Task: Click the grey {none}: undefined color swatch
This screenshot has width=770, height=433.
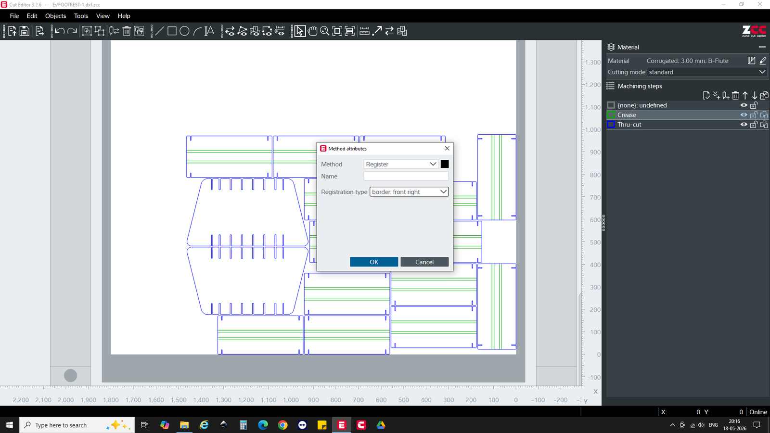Action: [x=611, y=105]
